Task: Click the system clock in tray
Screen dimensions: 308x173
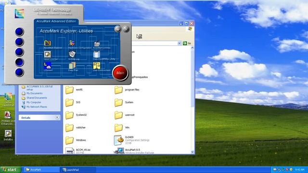Action: (x=300, y=170)
